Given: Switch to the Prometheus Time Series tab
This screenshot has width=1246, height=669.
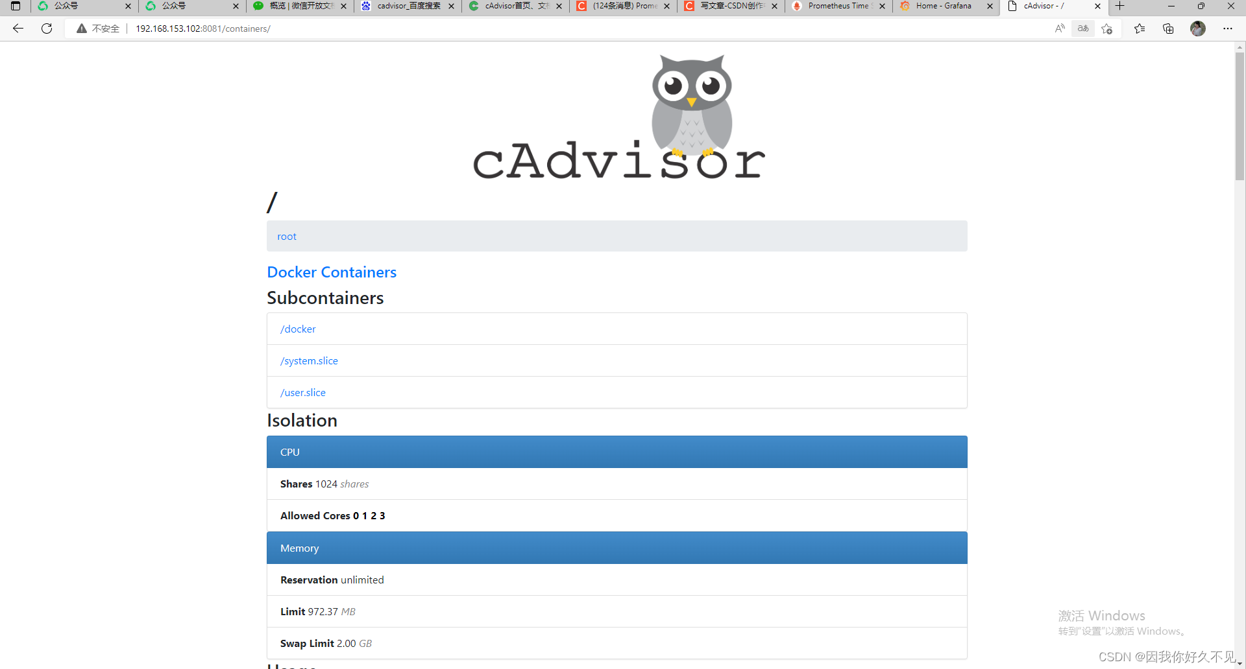Looking at the screenshot, I should point(835,6).
